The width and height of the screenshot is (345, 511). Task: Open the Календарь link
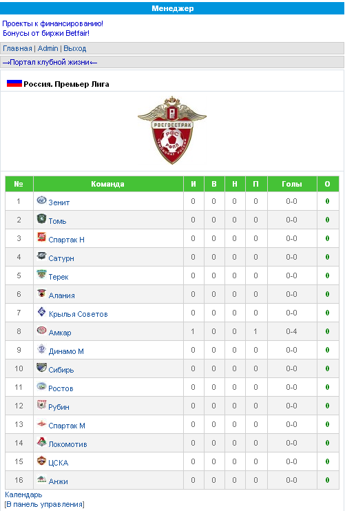click(x=23, y=494)
